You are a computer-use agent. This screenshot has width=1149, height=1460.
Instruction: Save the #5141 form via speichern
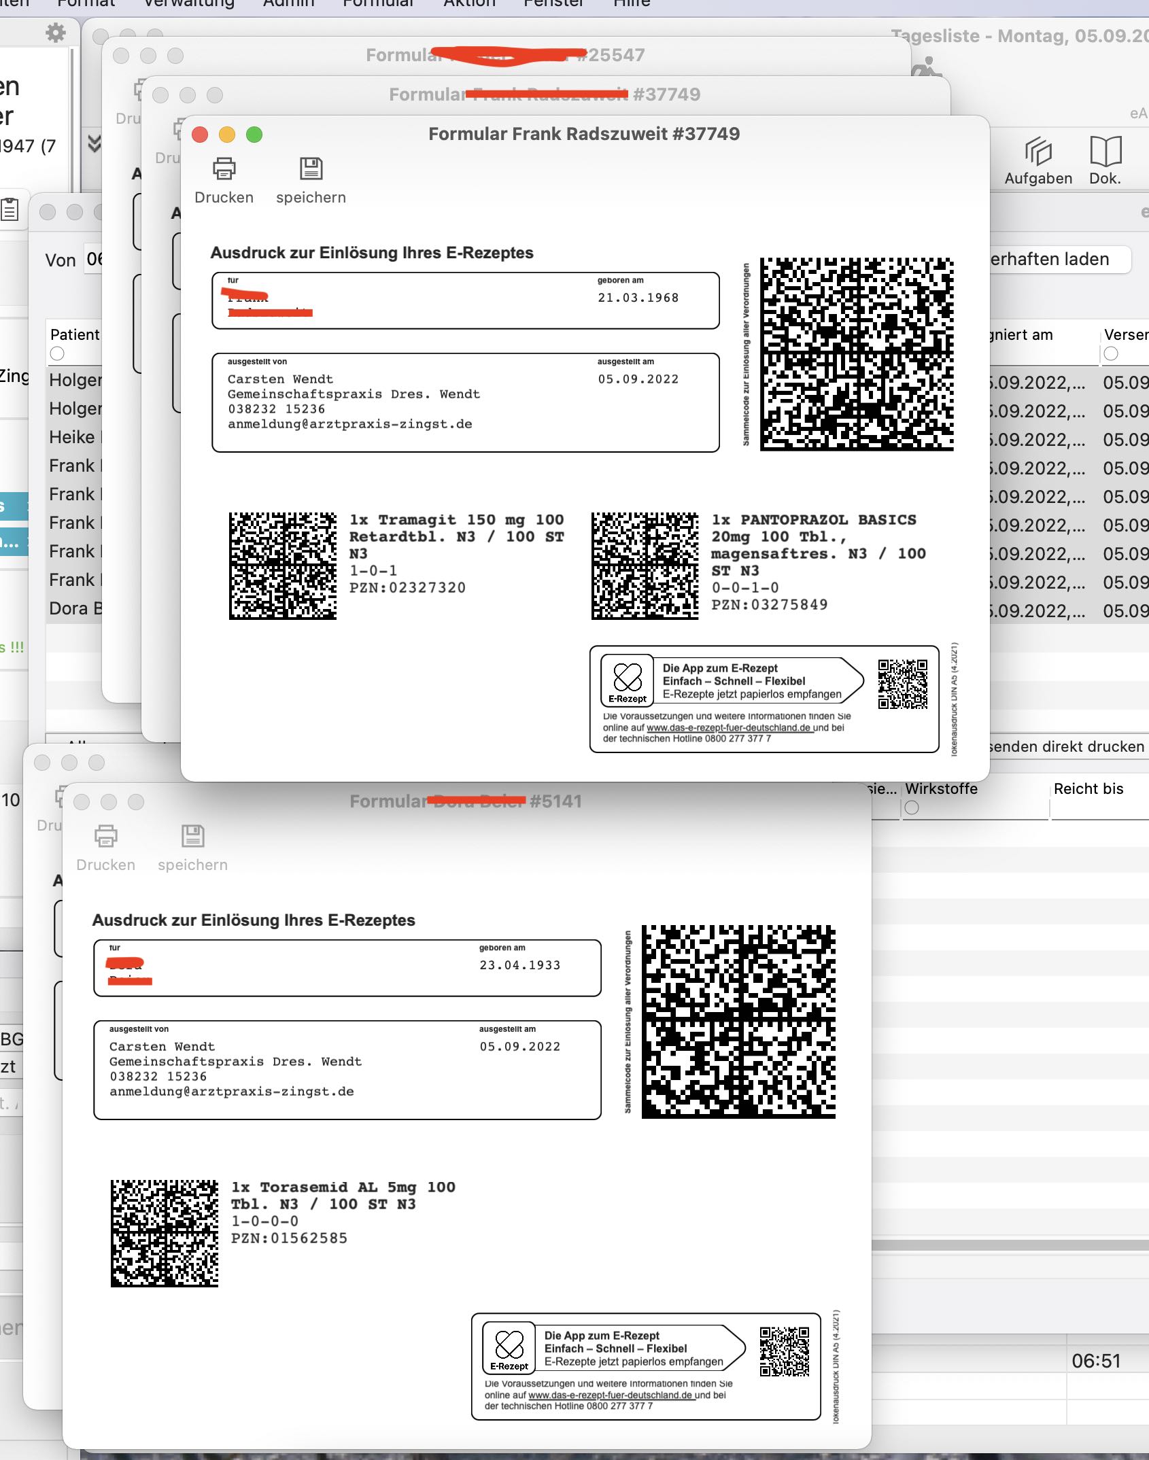(192, 848)
